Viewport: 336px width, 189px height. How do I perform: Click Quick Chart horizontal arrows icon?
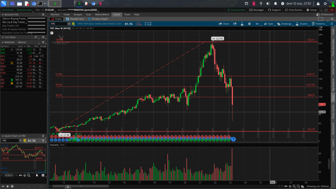tap(20, 175)
